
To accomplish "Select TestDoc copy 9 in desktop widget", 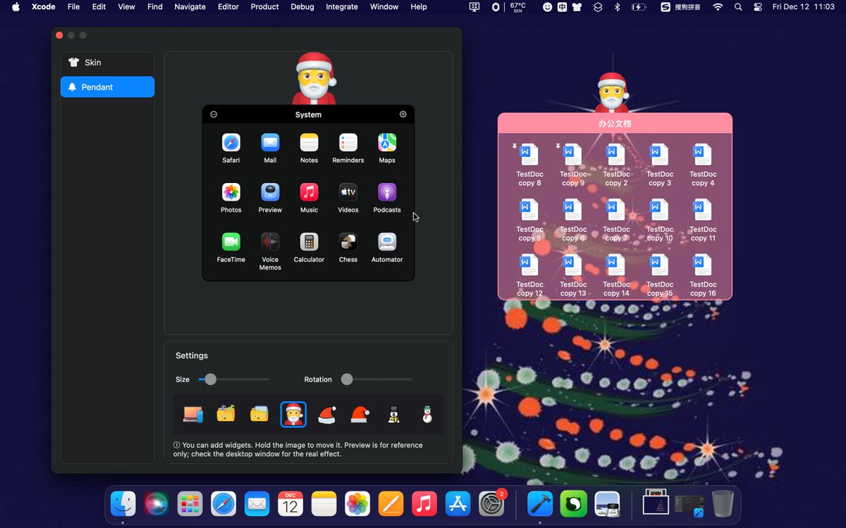I will coord(573,165).
